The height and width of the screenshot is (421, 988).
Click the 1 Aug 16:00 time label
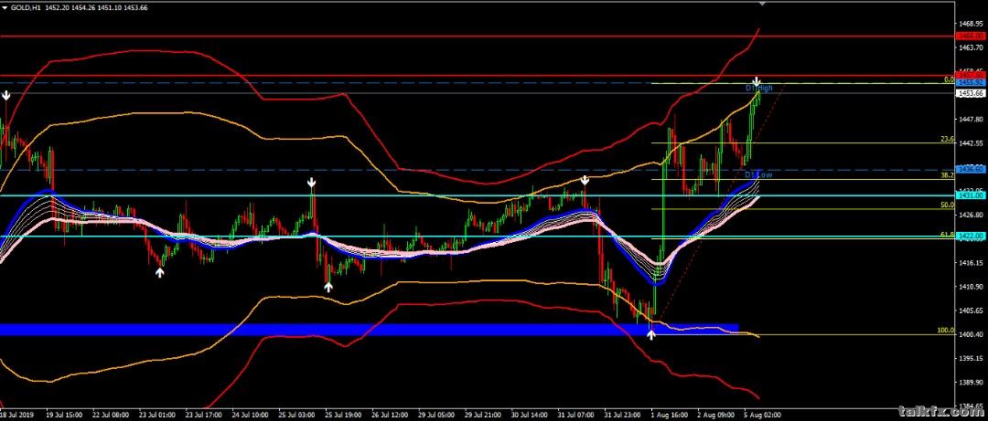pos(669,416)
